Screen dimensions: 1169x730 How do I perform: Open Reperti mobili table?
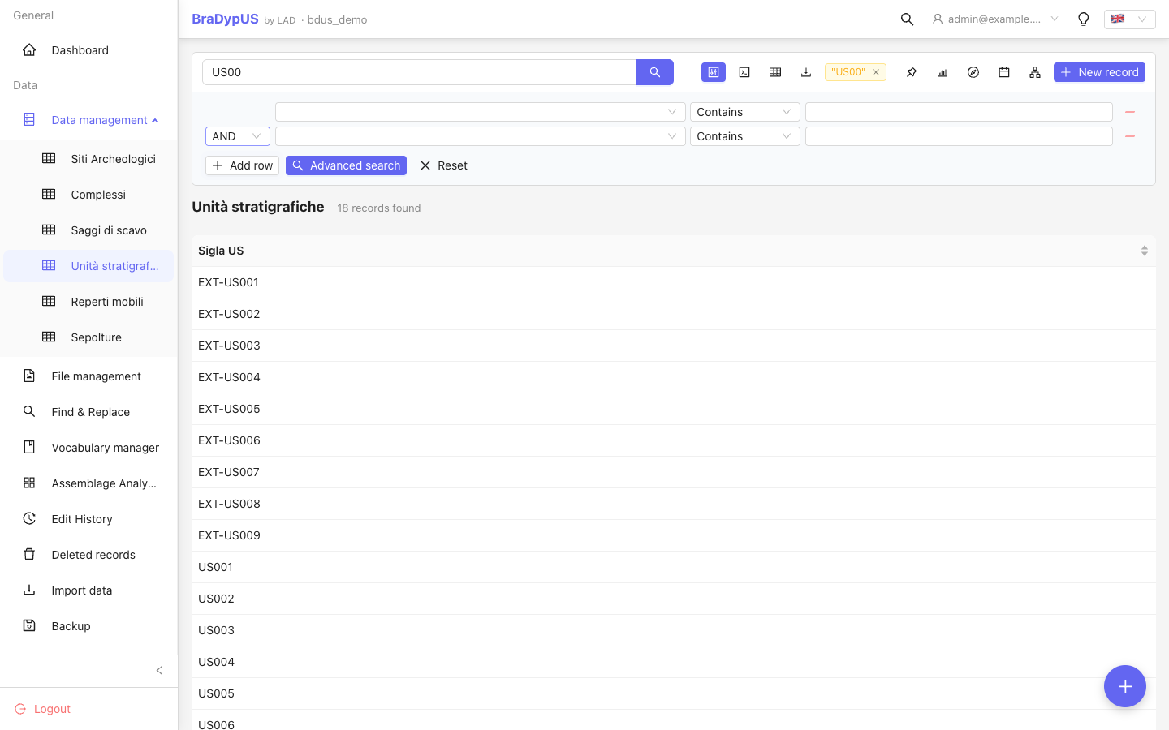point(89,302)
